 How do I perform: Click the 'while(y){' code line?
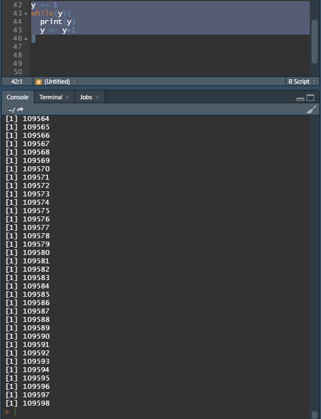click(x=51, y=13)
